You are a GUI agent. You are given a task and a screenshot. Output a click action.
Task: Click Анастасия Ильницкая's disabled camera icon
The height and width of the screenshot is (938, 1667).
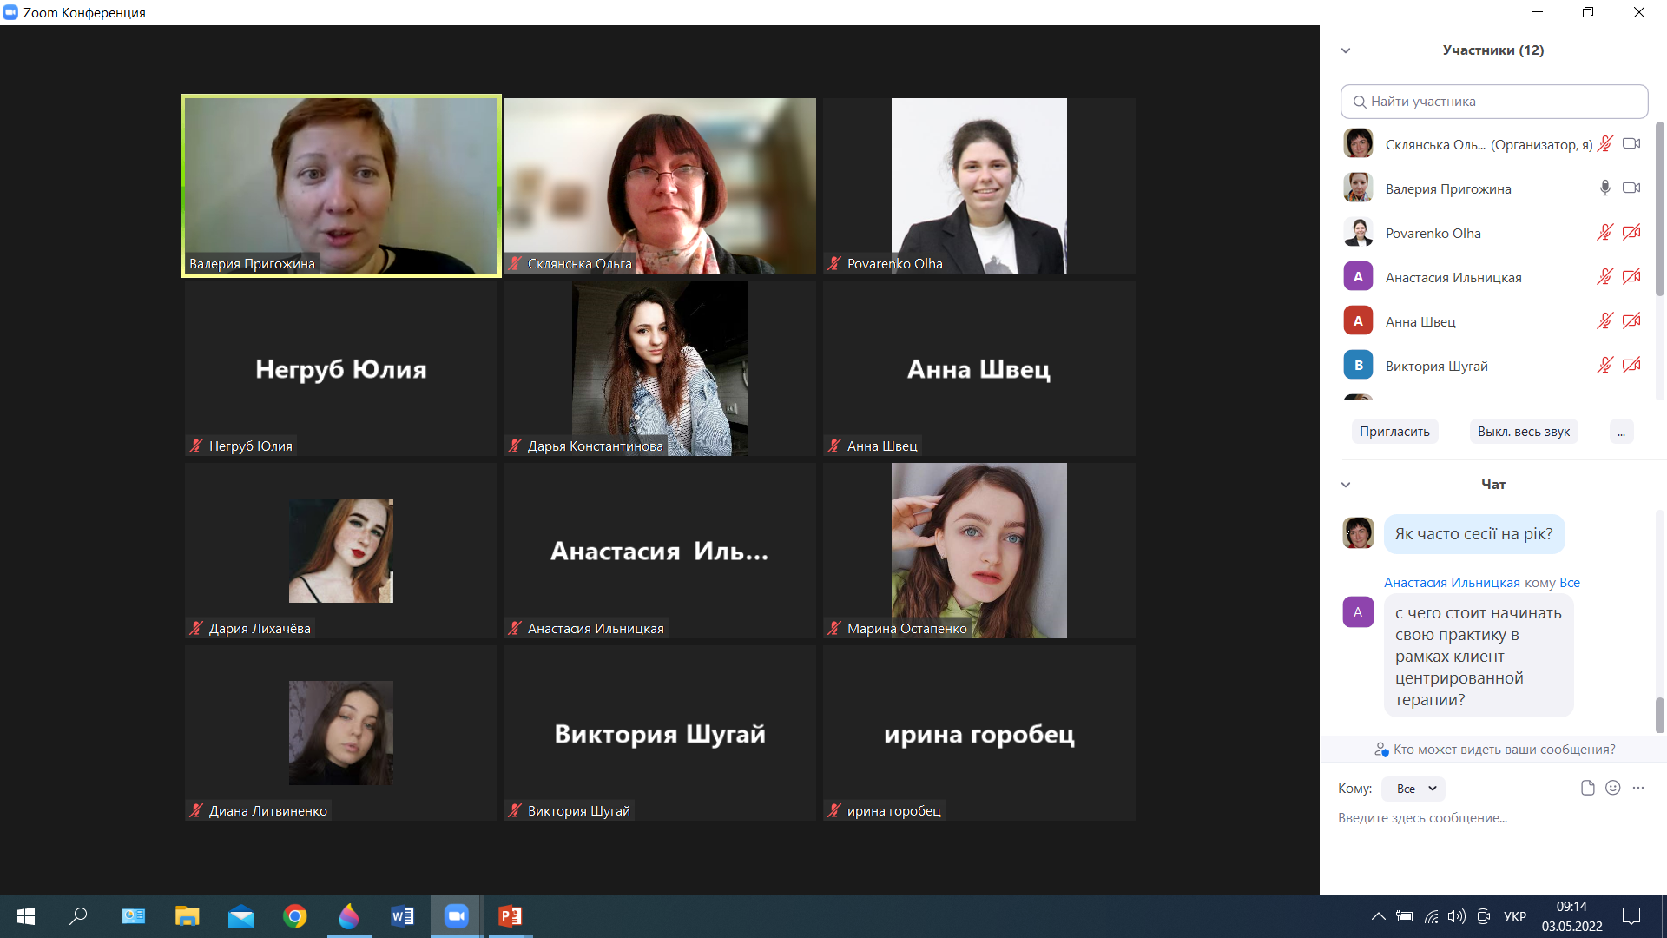(1631, 277)
